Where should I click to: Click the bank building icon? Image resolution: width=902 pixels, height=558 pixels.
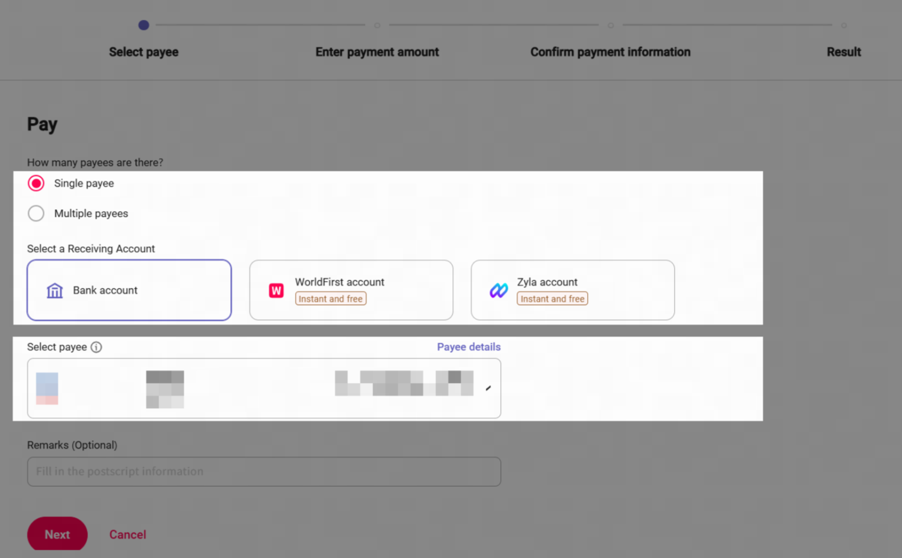point(55,290)
